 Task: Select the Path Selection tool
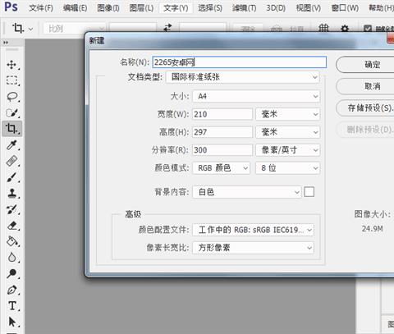[11, 322]
